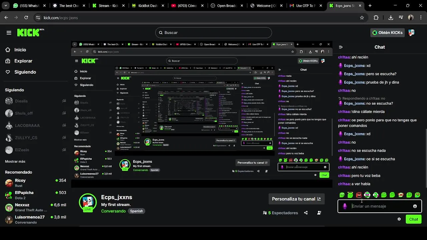This screenshot has width=427, height=240.
Task: Focus the Buscar search field
Action: (x=213, y=33)
